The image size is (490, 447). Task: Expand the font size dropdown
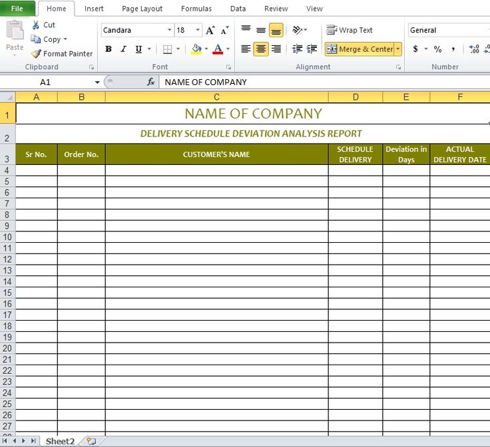pyautogui.click(x=198, y=31)
